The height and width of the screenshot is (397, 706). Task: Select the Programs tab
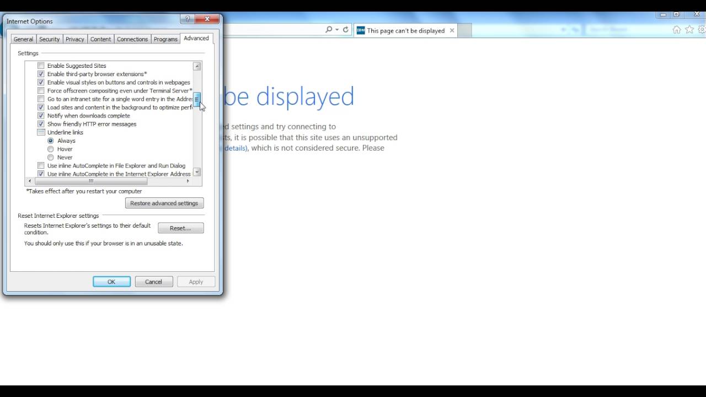point(165,39)
